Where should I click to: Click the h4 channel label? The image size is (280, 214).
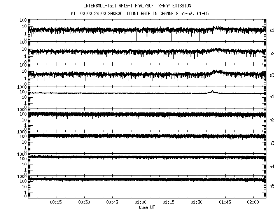click(x=272, y=167)
